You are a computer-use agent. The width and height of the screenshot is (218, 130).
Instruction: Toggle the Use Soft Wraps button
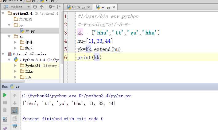pos(15,111)
